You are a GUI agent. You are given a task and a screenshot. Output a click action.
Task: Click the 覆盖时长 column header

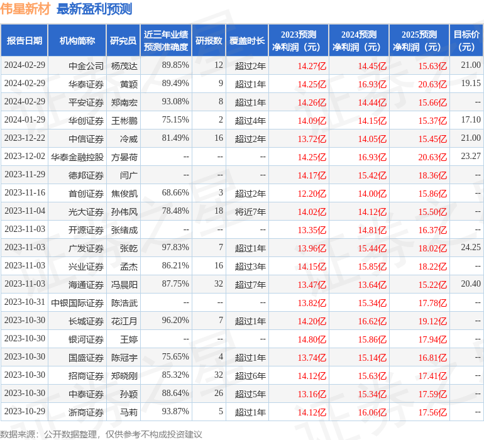[247, 40]
